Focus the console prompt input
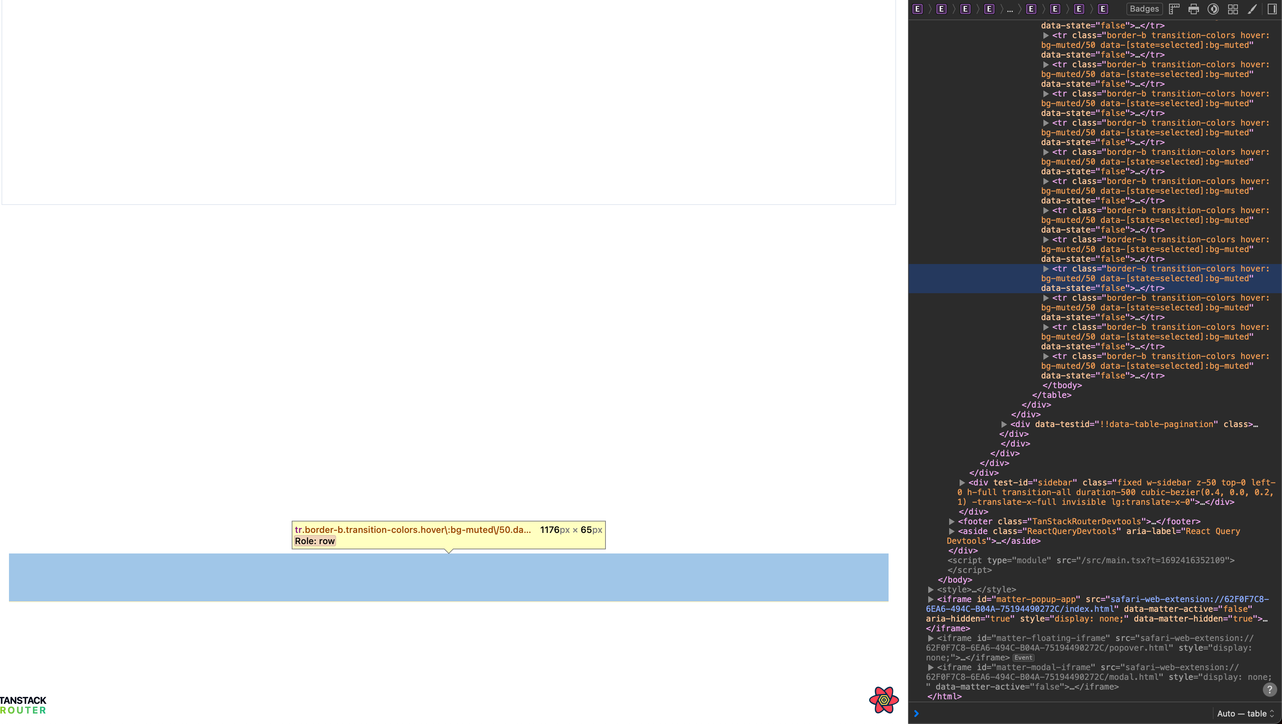Image resolution: width=1282 pixels, height=724 pixels. pyautogui.click(x=1060, y=714)
